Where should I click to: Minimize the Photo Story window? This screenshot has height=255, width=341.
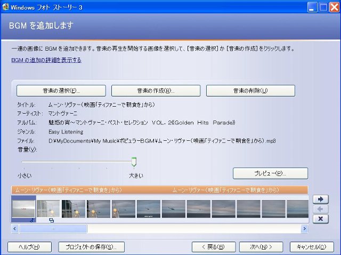tap(312, 7)
